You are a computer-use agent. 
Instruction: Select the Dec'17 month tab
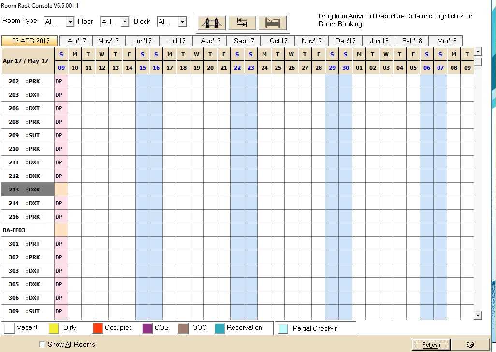[345, 41]
